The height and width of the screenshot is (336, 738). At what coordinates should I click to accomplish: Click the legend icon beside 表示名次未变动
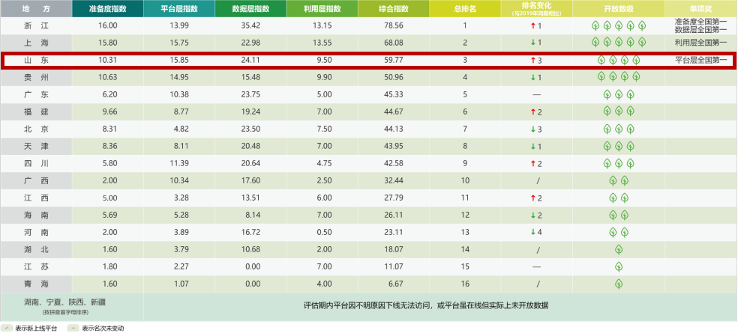(x=73, y=329)
